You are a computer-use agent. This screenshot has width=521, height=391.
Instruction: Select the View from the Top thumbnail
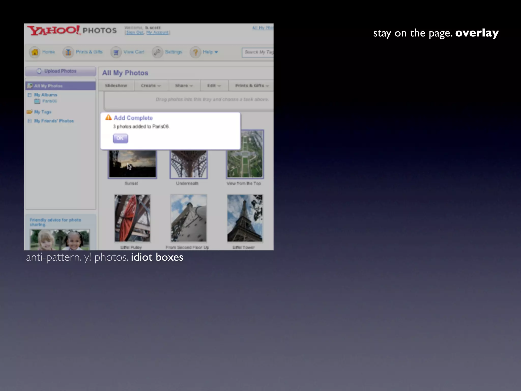pyautogui.click(x=245, y=154)
